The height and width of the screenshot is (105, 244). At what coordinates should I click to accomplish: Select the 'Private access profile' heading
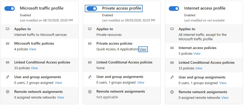pos(122,8)
